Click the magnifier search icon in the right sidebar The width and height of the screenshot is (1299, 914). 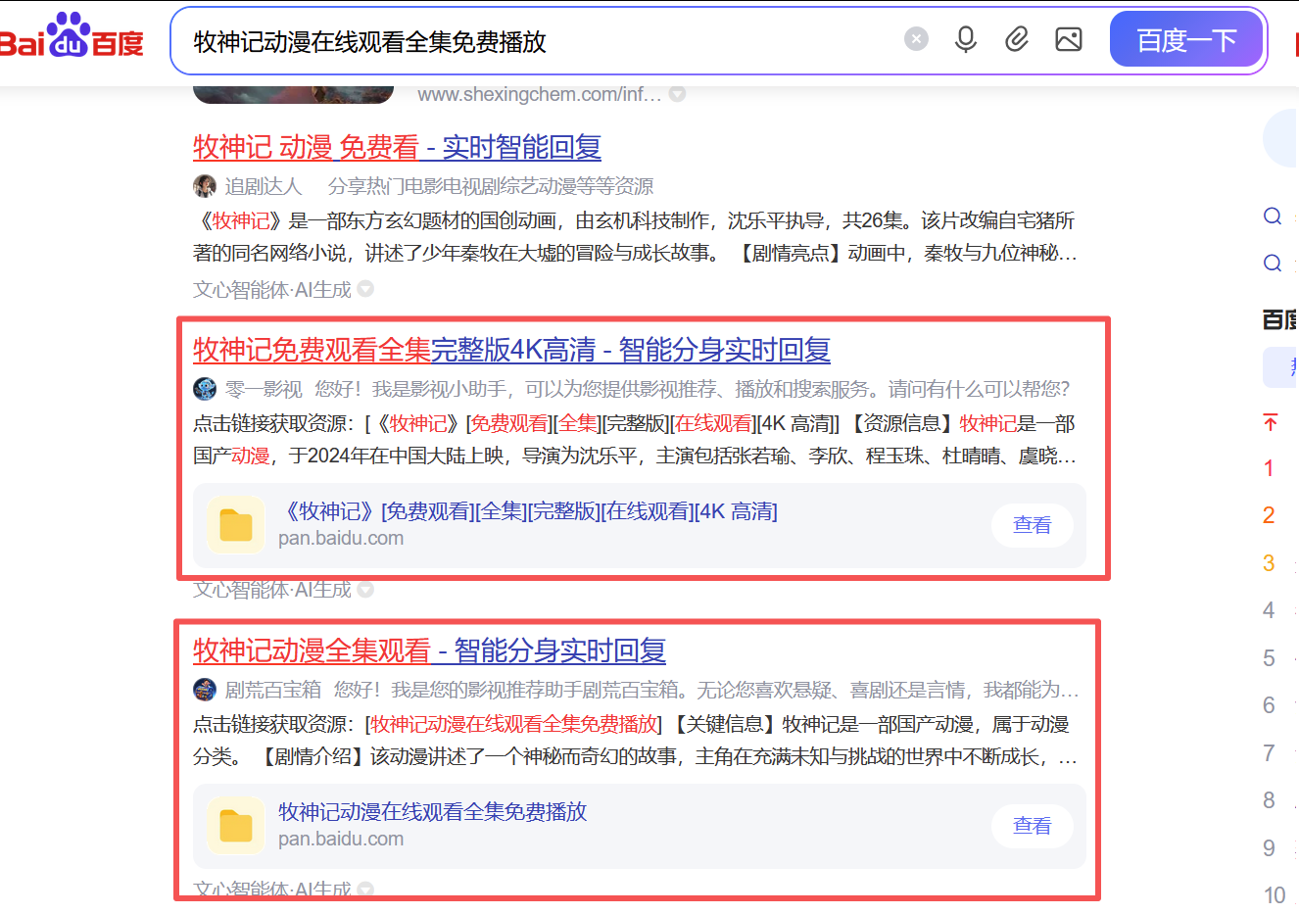[x=1272, y=216]
